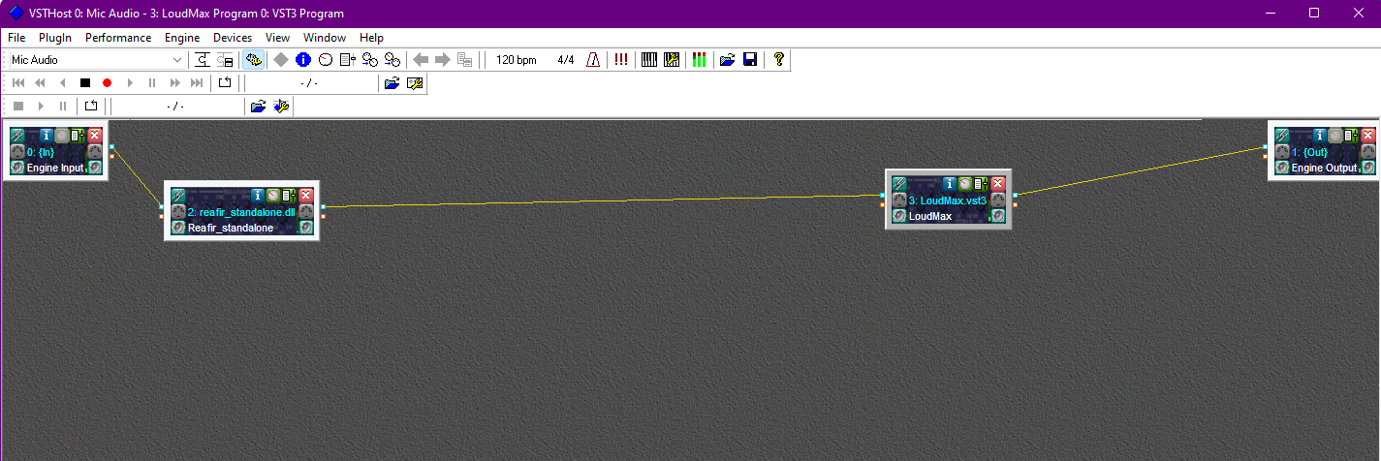
Task: Open file folder icon in player bar
Action: pos(392,83)
